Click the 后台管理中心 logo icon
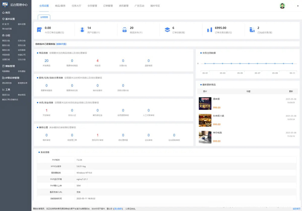302x211 pixels. [x=5, y=5]
